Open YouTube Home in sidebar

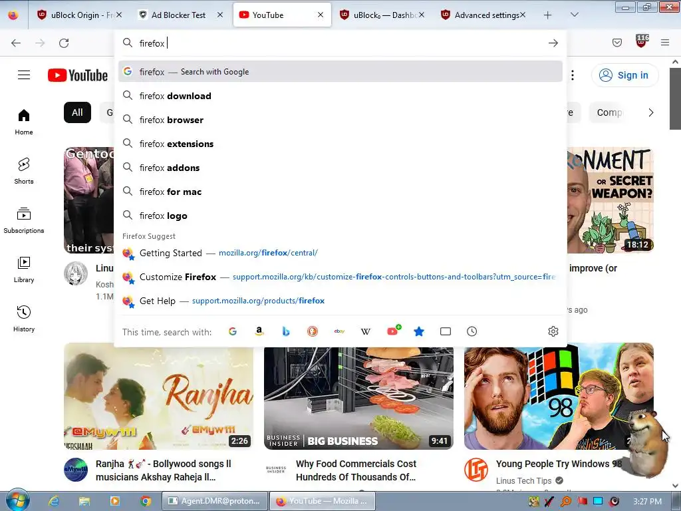(24, 122)
